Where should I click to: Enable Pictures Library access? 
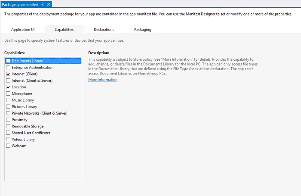point(8,106)
